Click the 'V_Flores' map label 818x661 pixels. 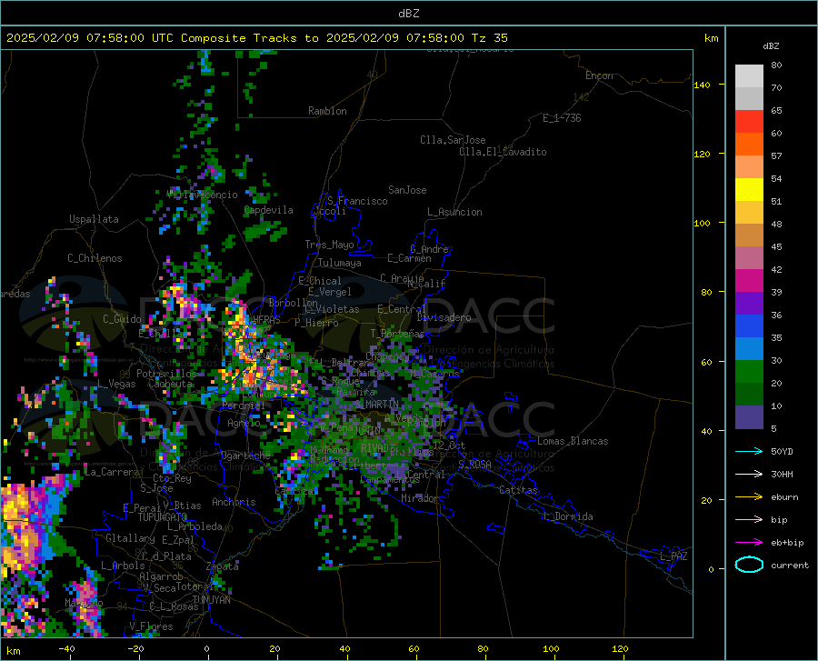[x=151, y=626]
